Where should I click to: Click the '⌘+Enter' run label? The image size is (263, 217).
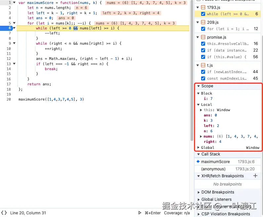coord(153,213)
